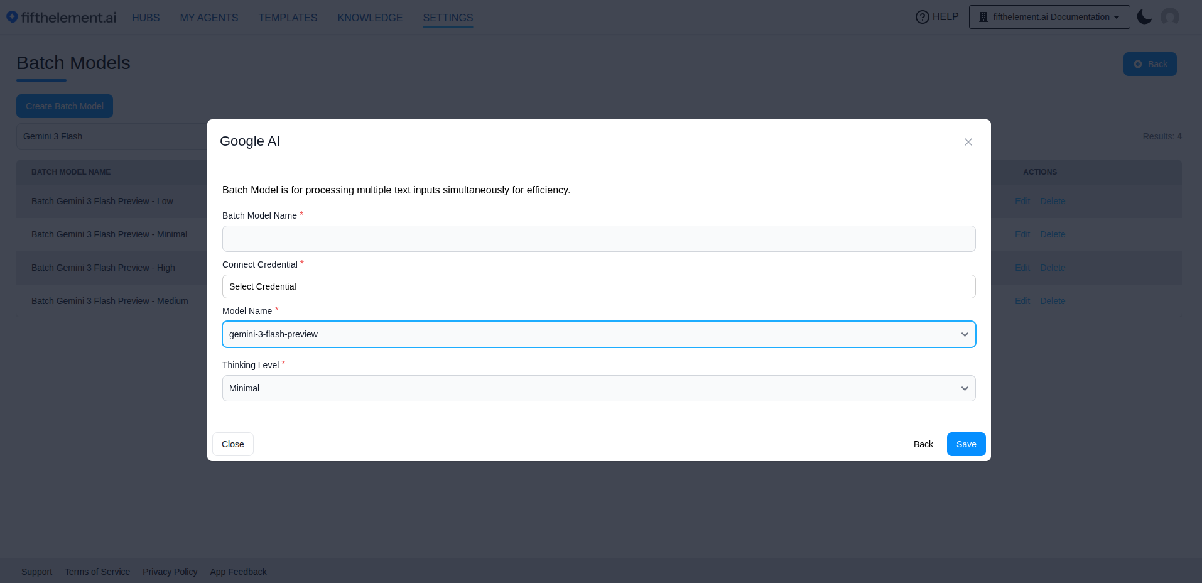Viewport: 1202px width, 583px height.
Task: Save the batch model
Action: (x=966, y=444)
